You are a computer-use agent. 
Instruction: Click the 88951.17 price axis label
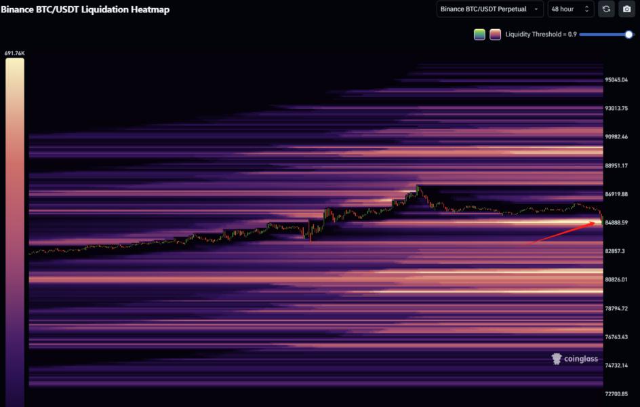tap(616, 166)
